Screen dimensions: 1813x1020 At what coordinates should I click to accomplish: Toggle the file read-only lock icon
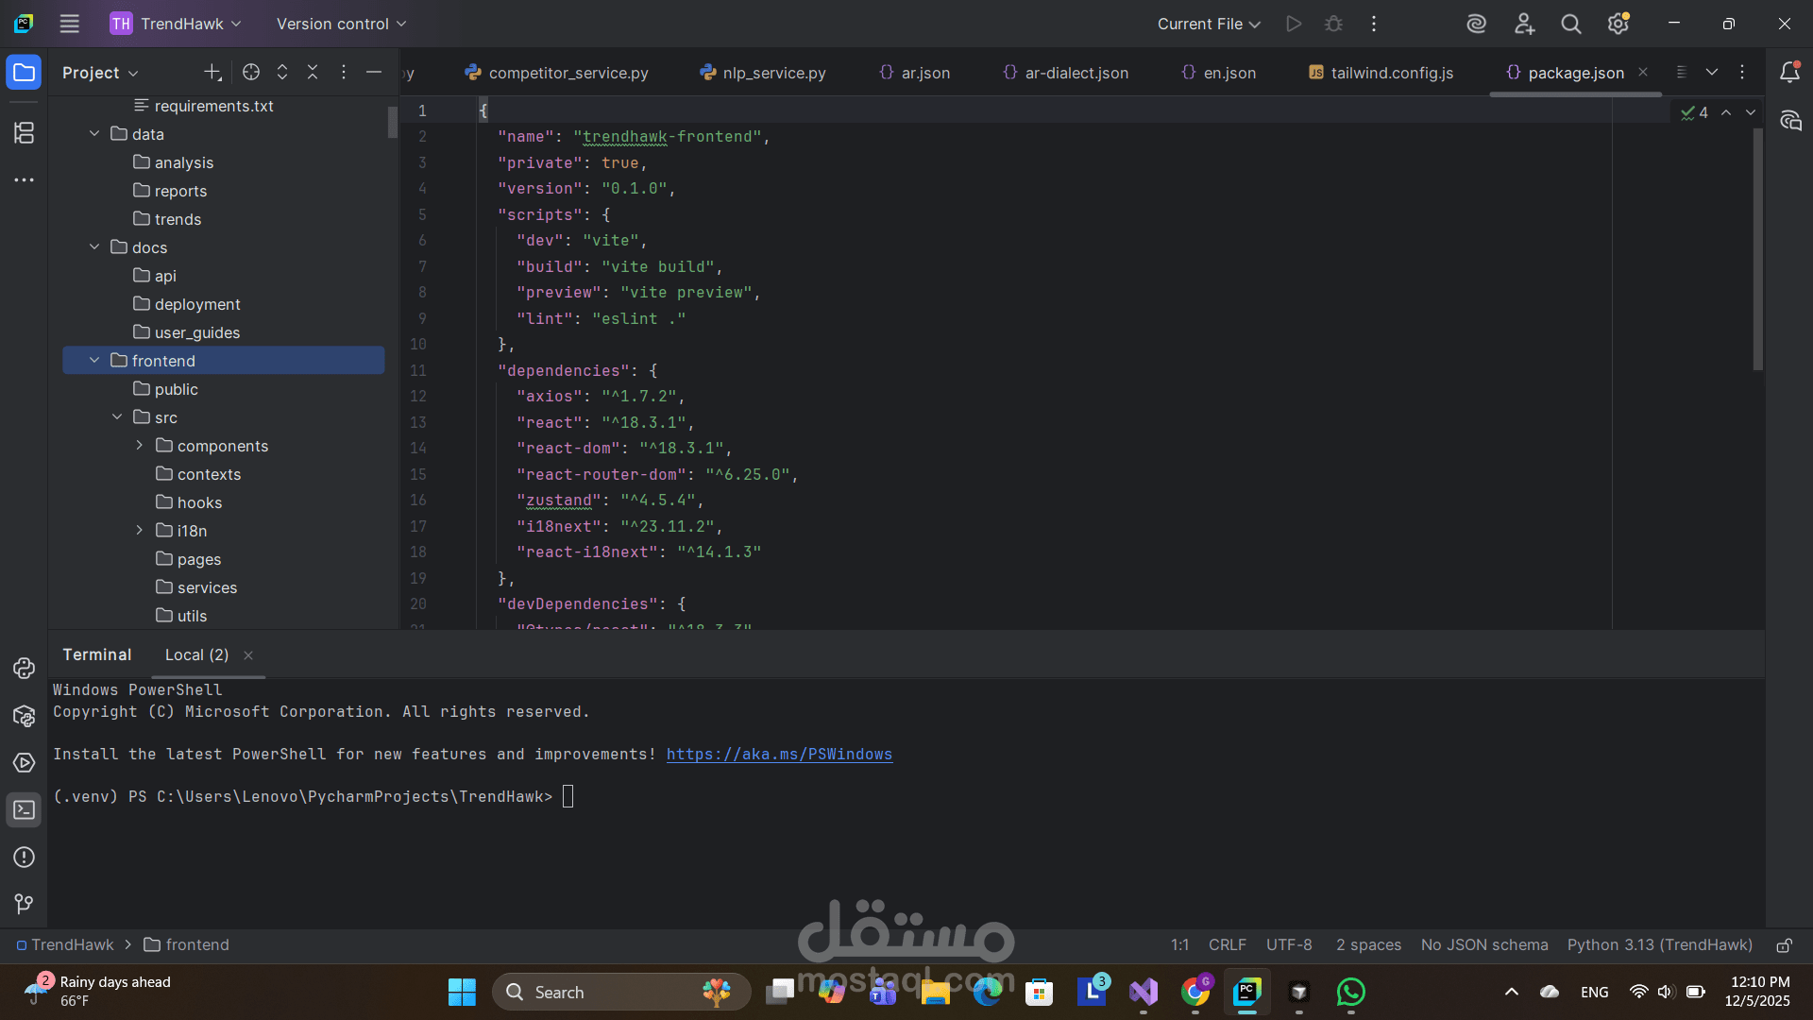click(x=1784, y=945)
